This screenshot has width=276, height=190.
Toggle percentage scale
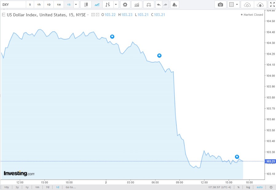click(239, 187)
